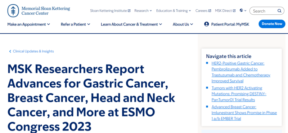Open the Refer a Patient menu
Viewport: 288px width, 133px height.
pos(76,24)
